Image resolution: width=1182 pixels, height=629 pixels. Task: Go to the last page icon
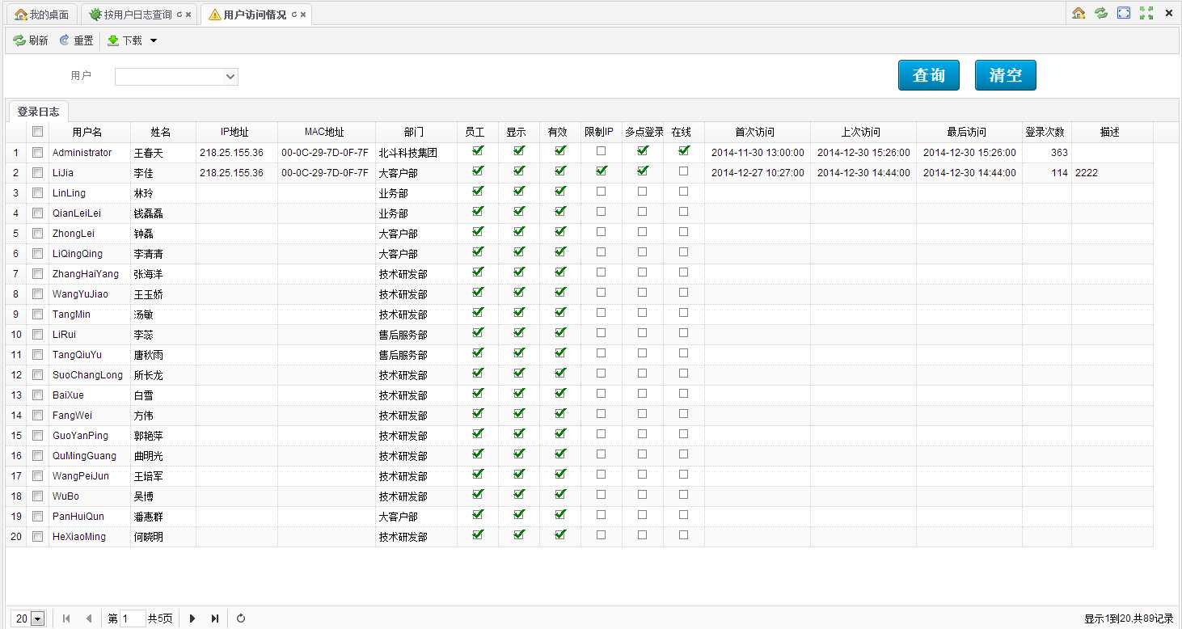coord(215,618)
